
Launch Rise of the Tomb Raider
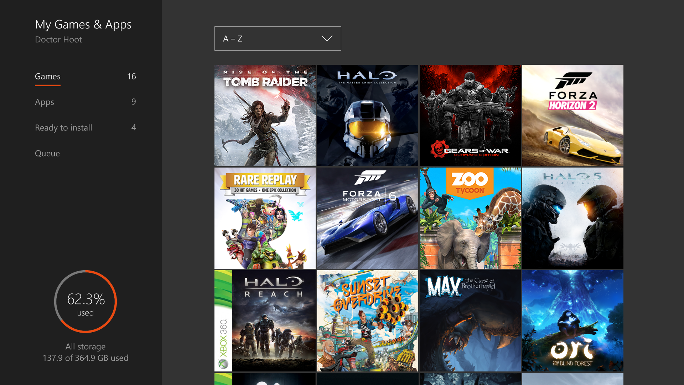point(265,115)
